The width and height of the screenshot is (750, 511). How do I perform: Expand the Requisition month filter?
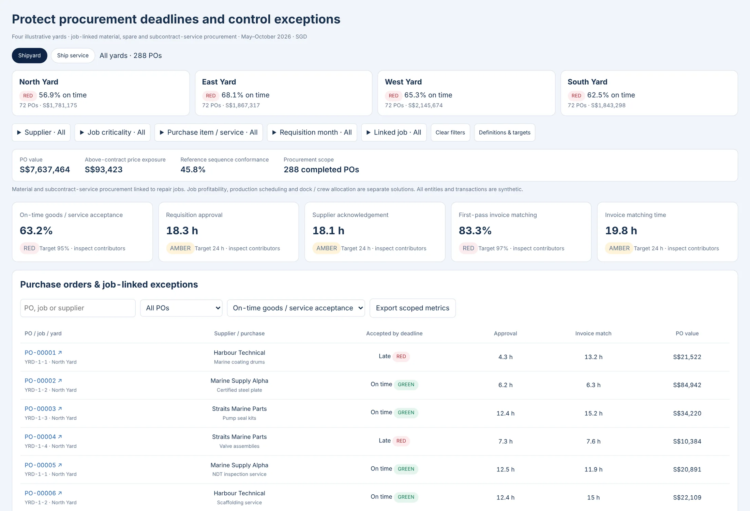pyautogui.click(x=312, y=133)
